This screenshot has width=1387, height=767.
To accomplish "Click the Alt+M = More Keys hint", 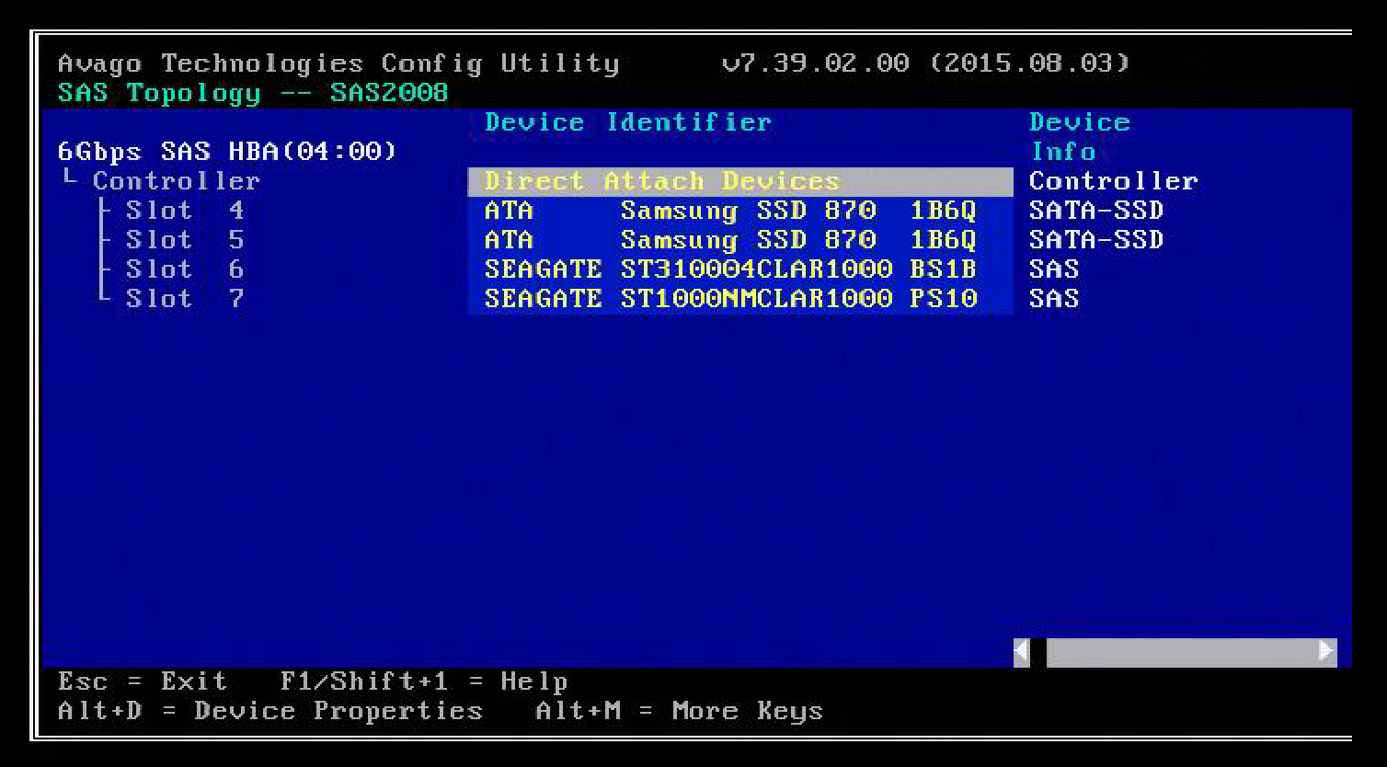I will pos(680,711).
